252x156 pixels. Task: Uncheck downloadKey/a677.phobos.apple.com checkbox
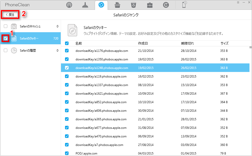tap(67, 128)
